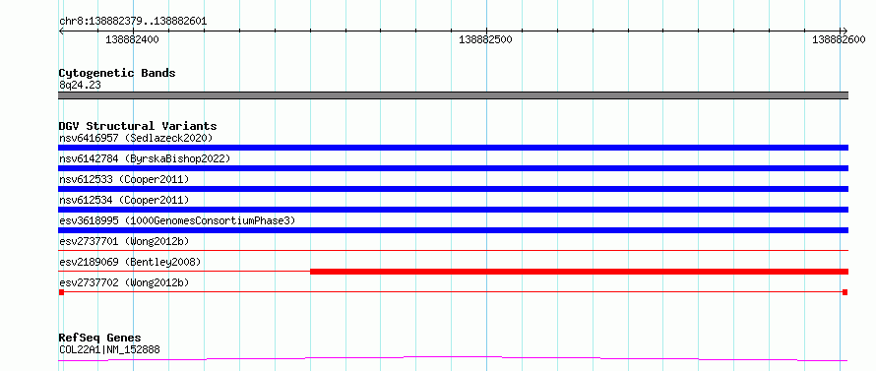
Task: Open esv2189069 (Bentley2008) variant label
Action: point(130,262)
